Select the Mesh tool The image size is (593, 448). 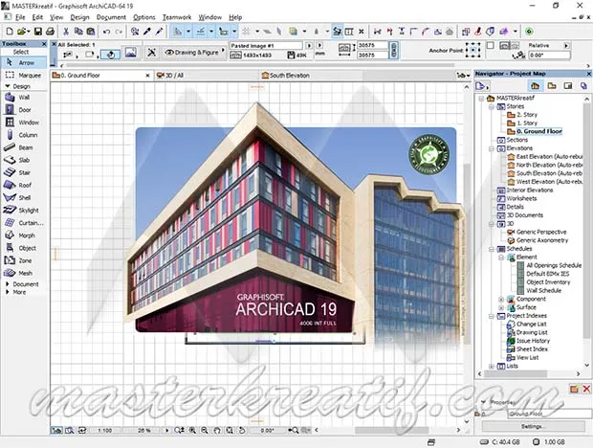[24, 273]
